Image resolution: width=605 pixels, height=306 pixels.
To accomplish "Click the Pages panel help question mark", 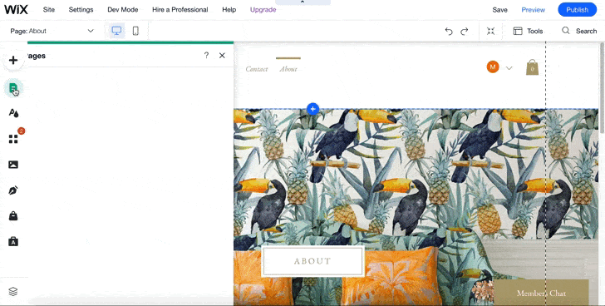I will coord(206,56).
